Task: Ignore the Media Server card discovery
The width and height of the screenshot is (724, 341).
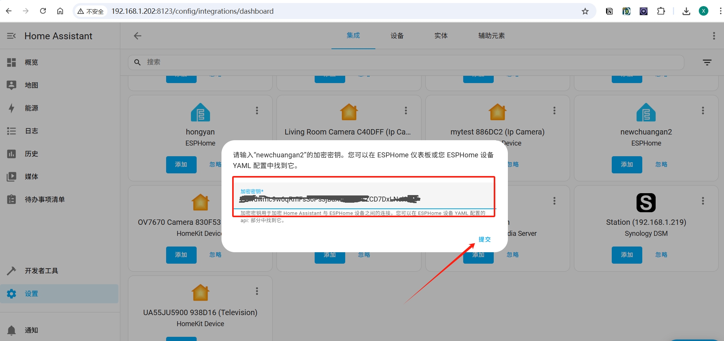Action: [513, 255]
